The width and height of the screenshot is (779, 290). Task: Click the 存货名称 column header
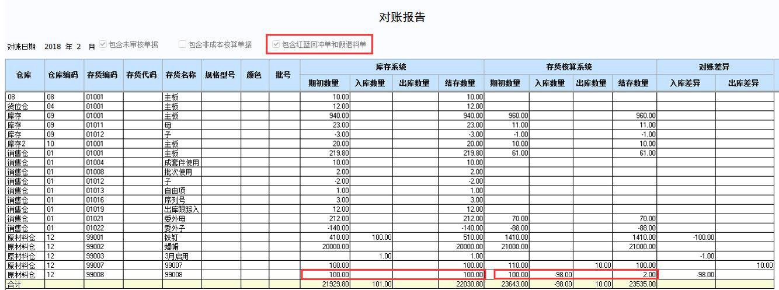[181, 75]
